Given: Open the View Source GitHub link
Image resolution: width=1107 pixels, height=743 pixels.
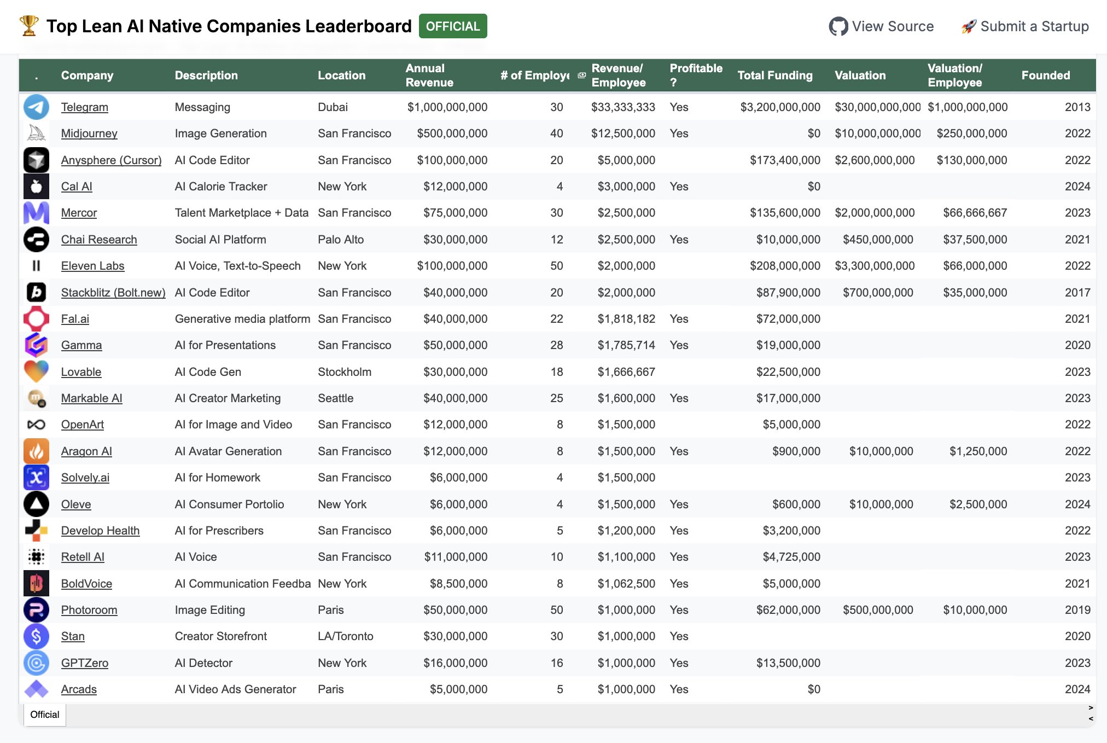Looking at the screenshot, I should click(x=881, y=26).
